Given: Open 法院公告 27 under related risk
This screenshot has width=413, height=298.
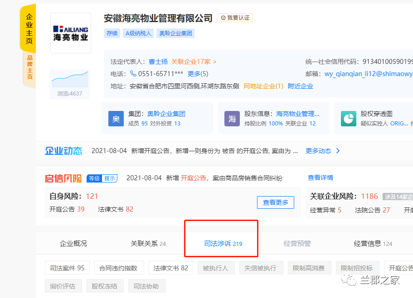Looking at the screenshot, I should click(x=373, y=210).
